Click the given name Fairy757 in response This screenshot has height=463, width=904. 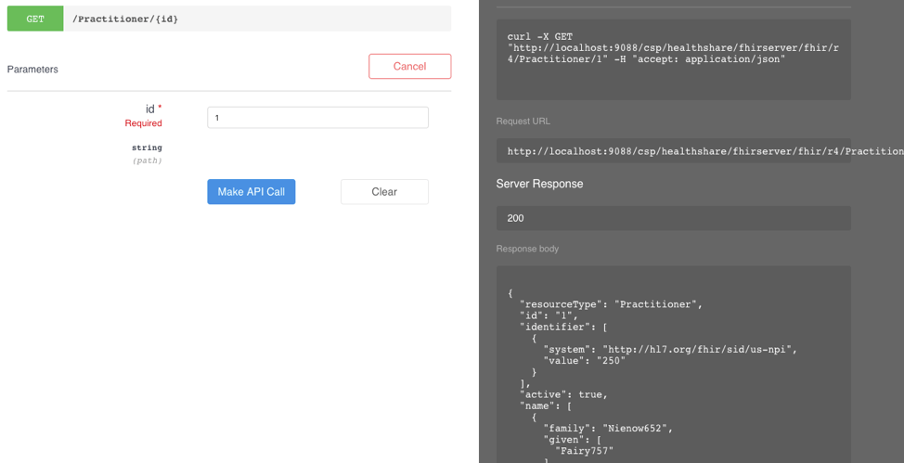[584, 451]
